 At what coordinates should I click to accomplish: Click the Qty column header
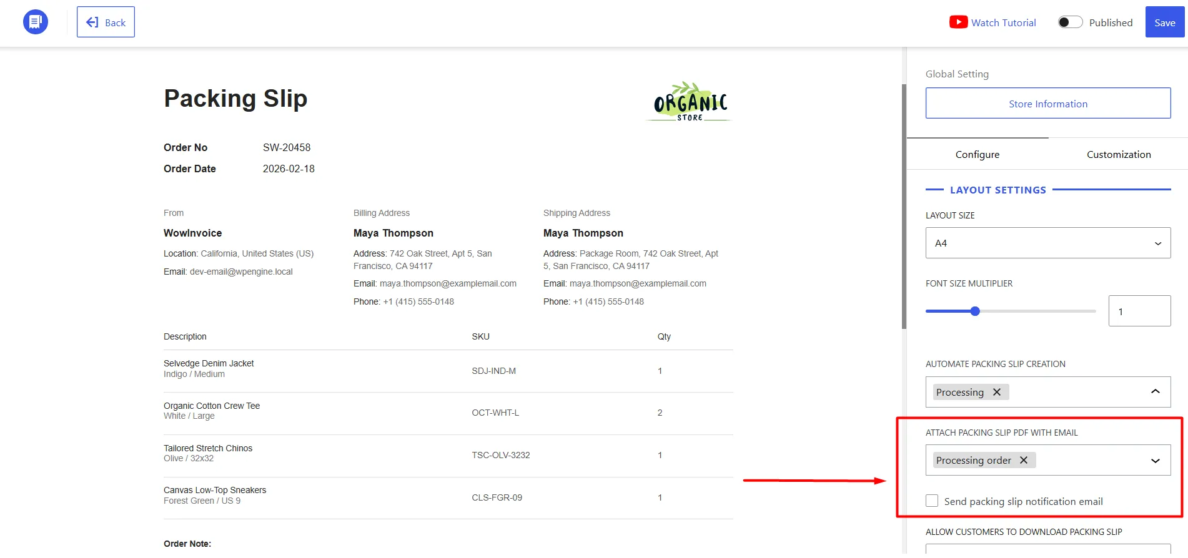[x=664, y=336]
